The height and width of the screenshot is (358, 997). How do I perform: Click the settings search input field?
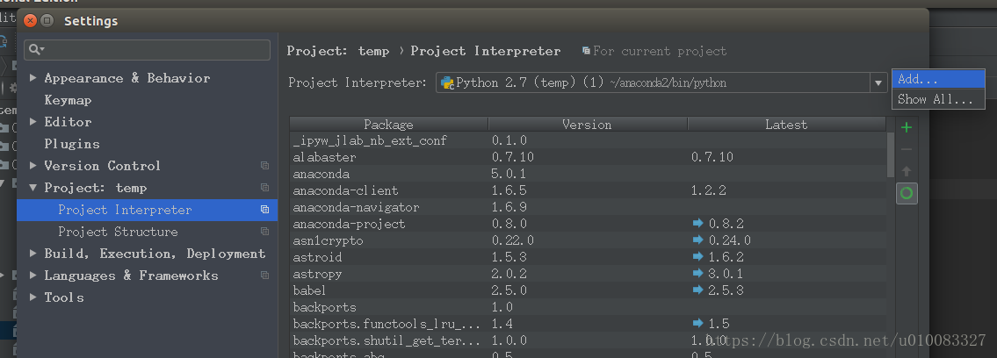(x=147, y=49)
